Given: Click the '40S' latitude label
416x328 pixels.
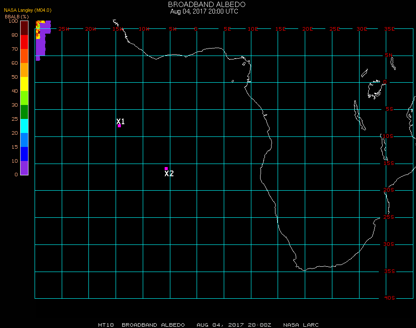Looking at the screenshot, I should tap(389, 298).
